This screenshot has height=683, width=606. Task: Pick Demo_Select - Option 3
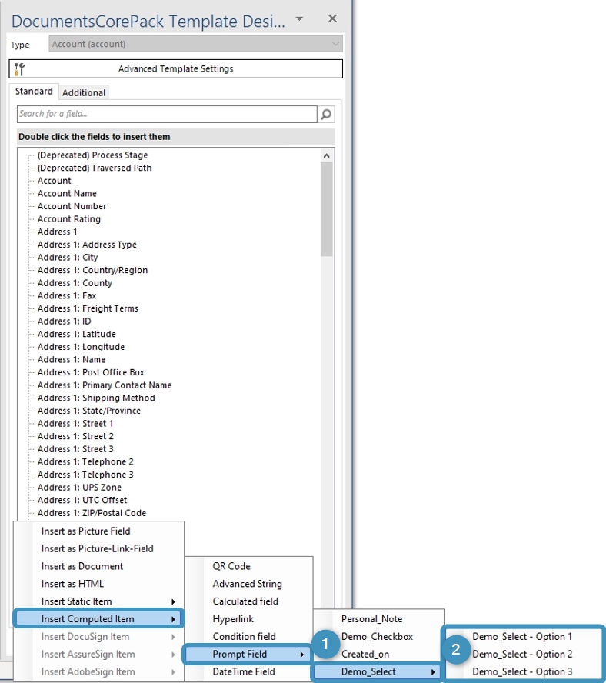(522, 671)
